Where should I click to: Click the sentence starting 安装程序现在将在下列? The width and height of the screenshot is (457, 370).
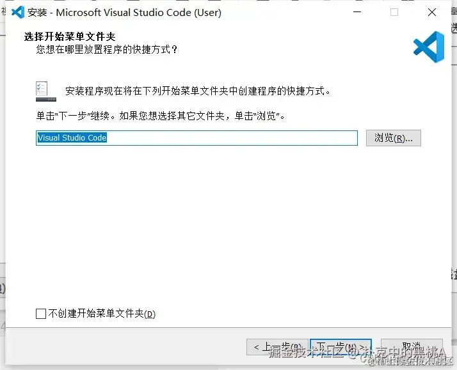click(198, 91)
